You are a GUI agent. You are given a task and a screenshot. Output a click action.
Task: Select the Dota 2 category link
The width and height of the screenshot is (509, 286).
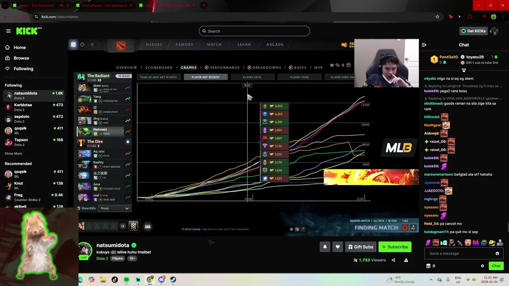[x=102, y=258]
